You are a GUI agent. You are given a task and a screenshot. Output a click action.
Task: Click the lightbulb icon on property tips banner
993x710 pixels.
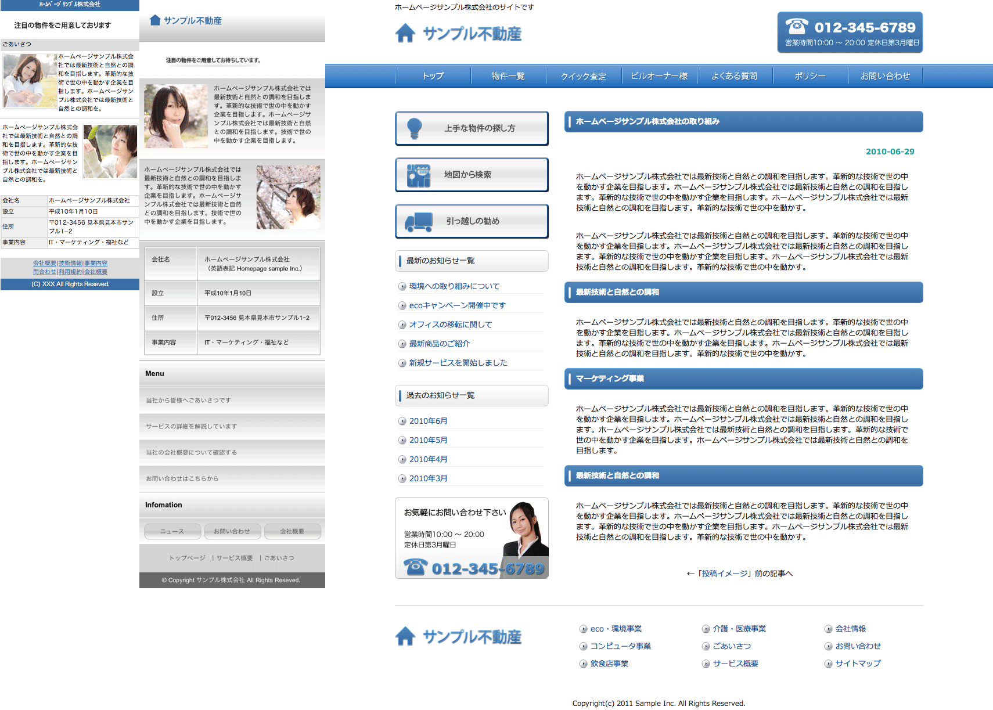pyautogui.click(x=414, y=128)
